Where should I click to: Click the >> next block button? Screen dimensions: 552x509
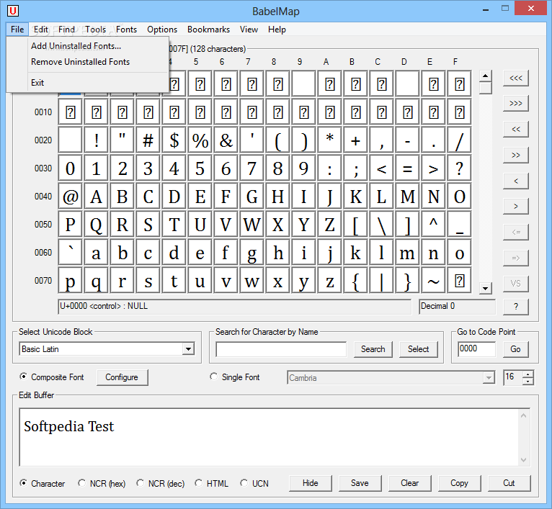coord(516,155)
